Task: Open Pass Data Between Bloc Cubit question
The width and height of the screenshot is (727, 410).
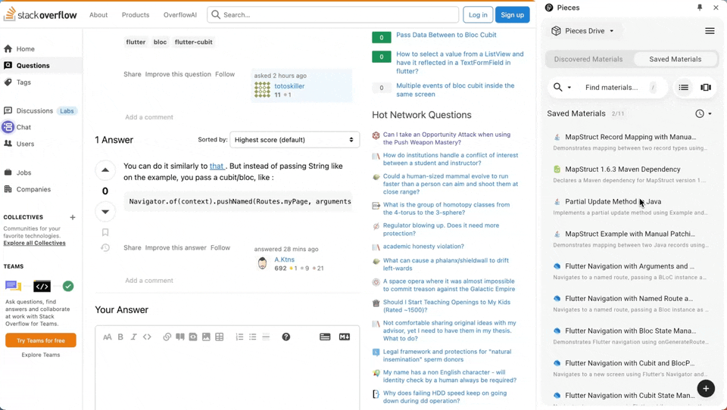Action: [446, 35]
